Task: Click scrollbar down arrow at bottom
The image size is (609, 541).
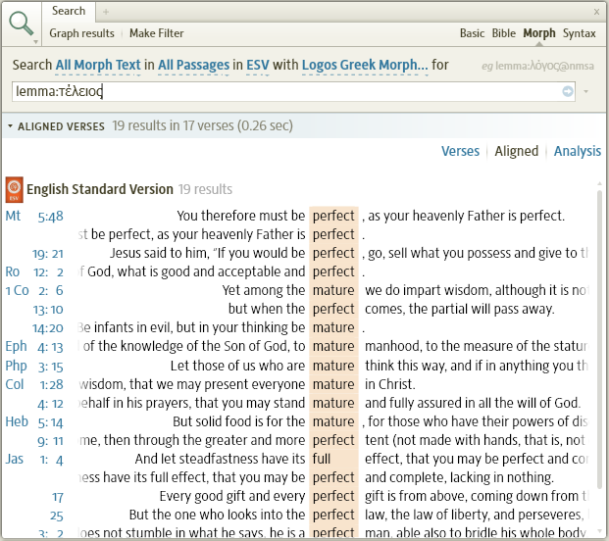Action: 600,530
